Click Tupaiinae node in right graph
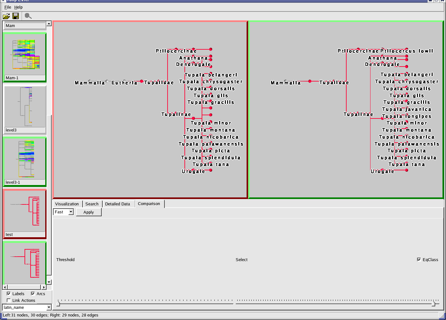Screen dimensions: 446x320 358,114
